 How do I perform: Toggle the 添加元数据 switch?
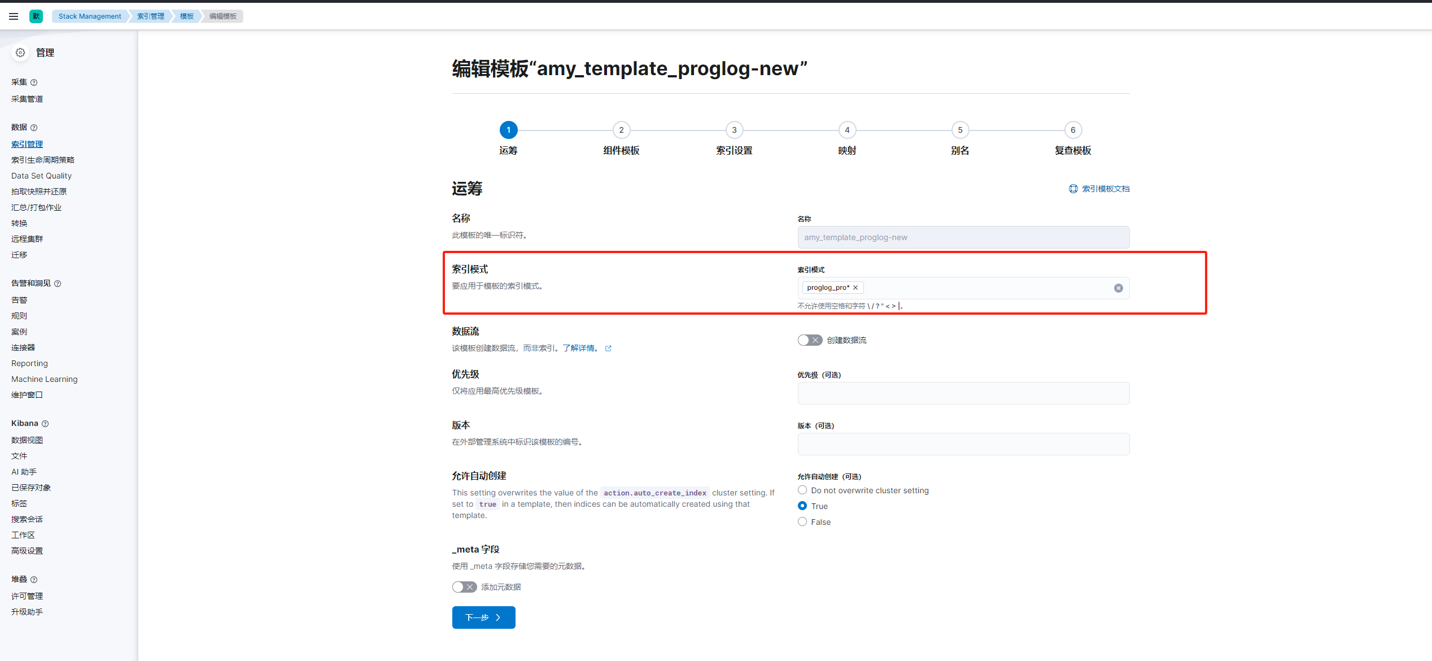click(464, 587)
